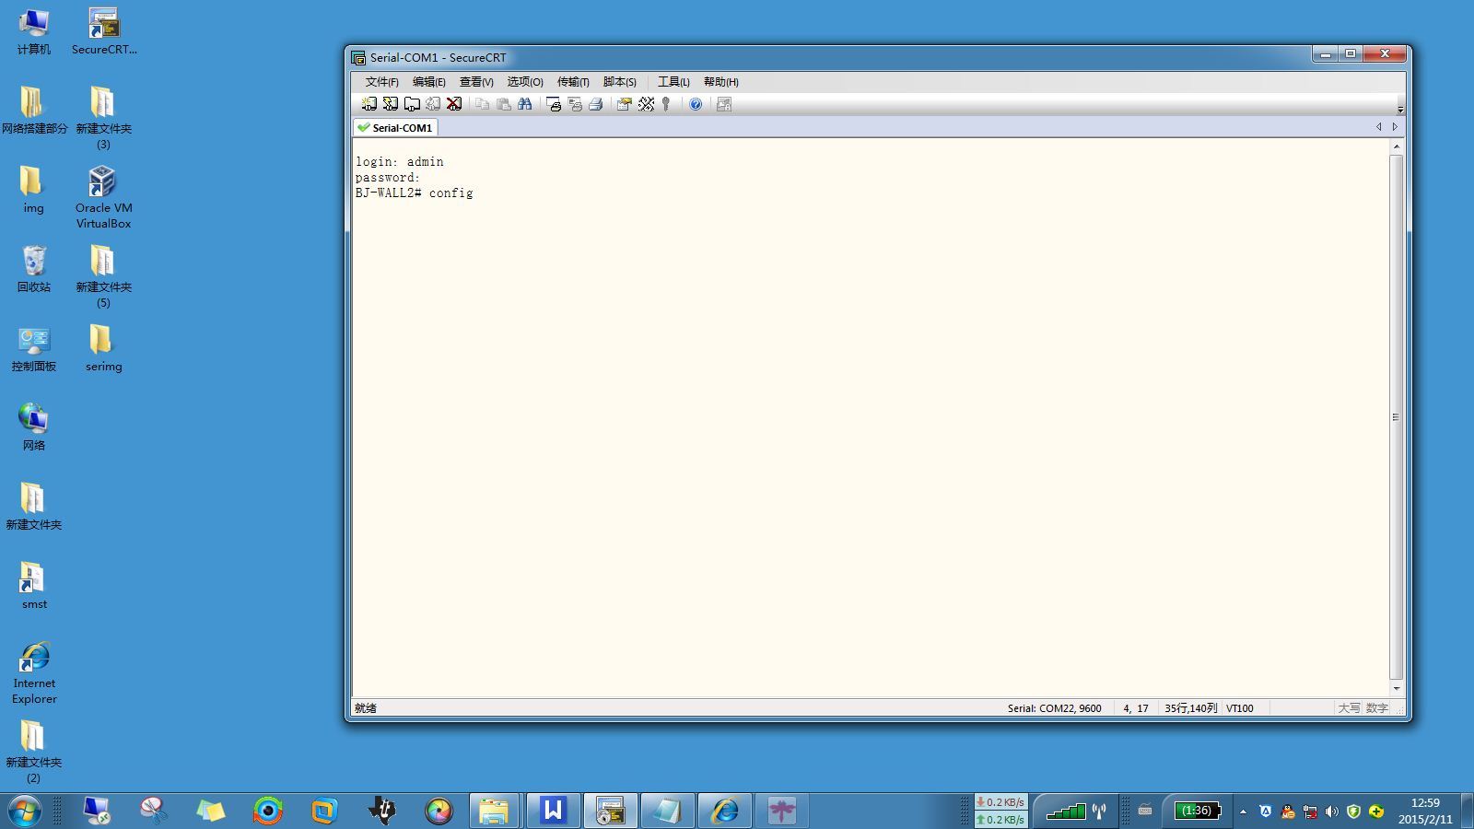
Task: Click the Print Selection toolbar icon
Action: click(x=575, y=104)
